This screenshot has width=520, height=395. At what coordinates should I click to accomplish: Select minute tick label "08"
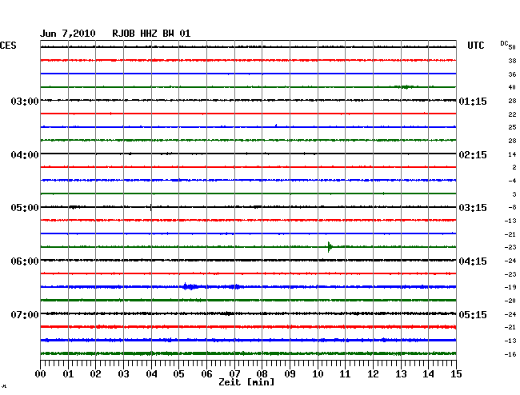pos(262,374)
